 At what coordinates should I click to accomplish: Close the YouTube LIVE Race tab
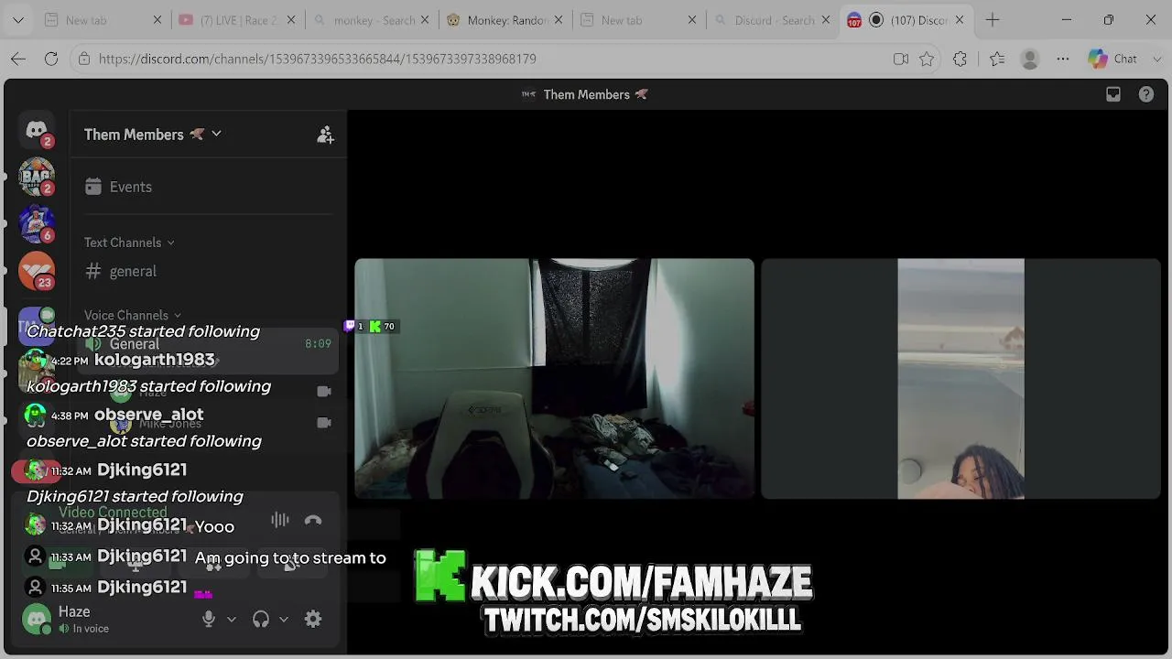(x=290, y=20)
